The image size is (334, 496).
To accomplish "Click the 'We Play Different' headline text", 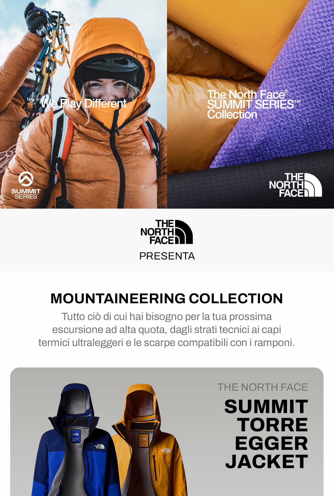I will coord(83,104).
